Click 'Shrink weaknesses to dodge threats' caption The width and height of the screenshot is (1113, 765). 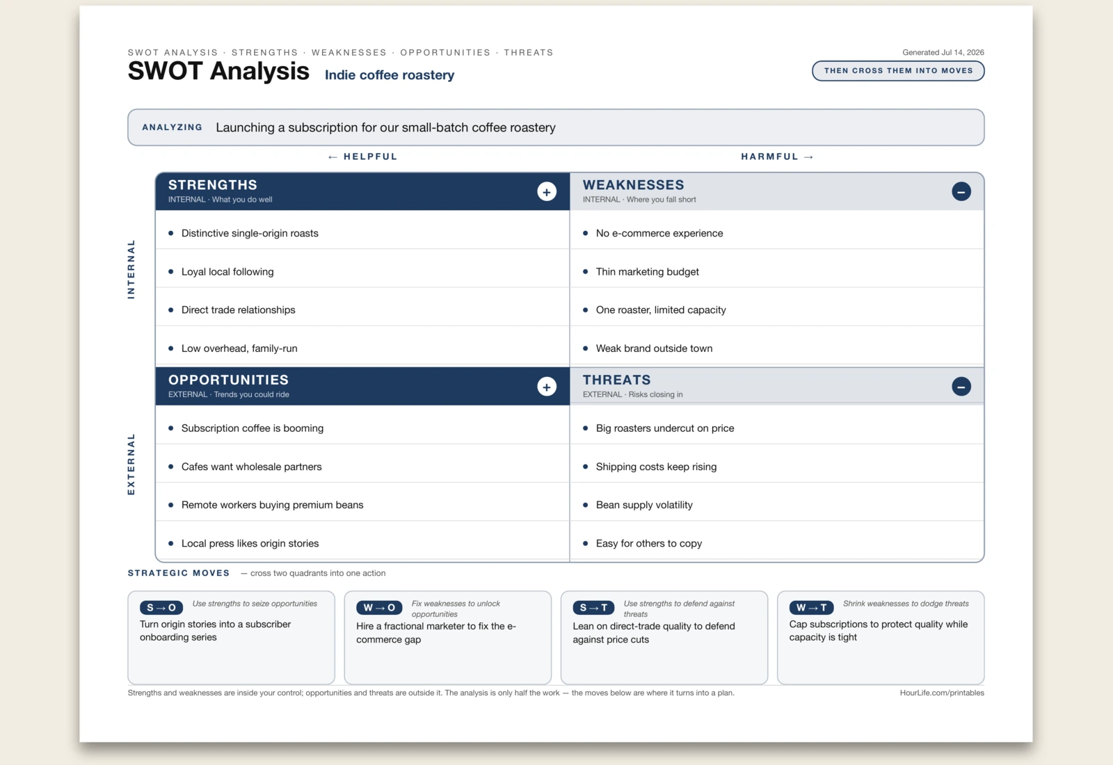pos(906,604)
